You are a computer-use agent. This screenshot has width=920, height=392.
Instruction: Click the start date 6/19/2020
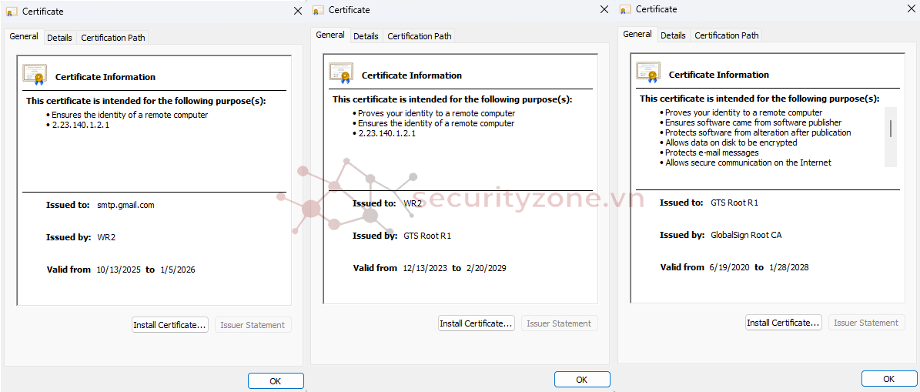(730, 267)
